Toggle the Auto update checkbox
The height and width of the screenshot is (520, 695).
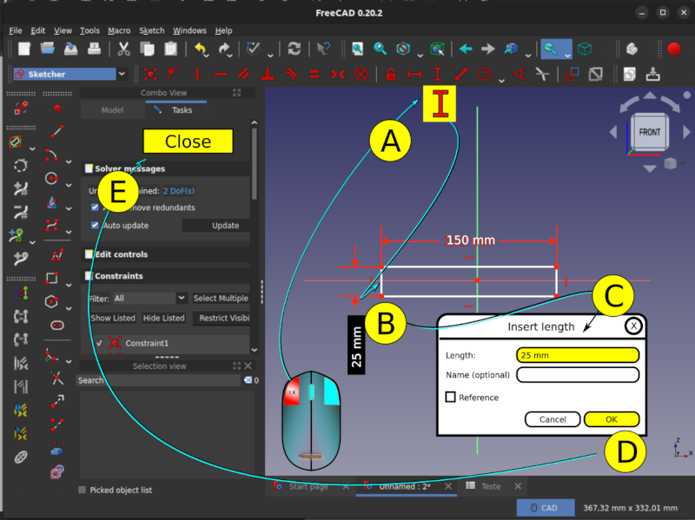coord(95,225)
